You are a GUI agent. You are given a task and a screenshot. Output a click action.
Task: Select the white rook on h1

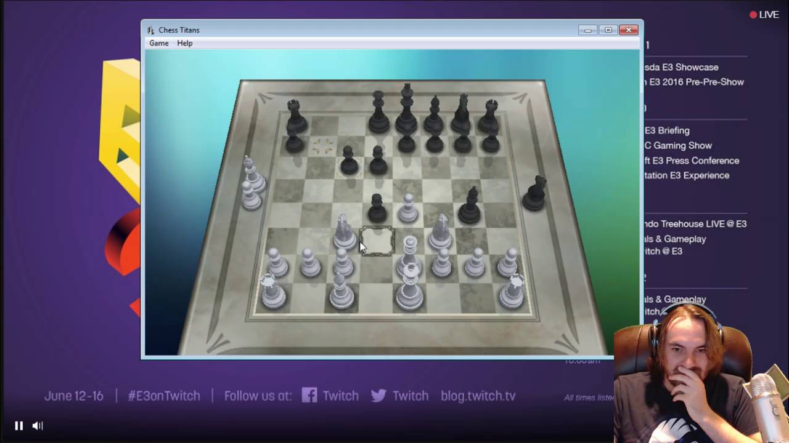tap(513, 290)
